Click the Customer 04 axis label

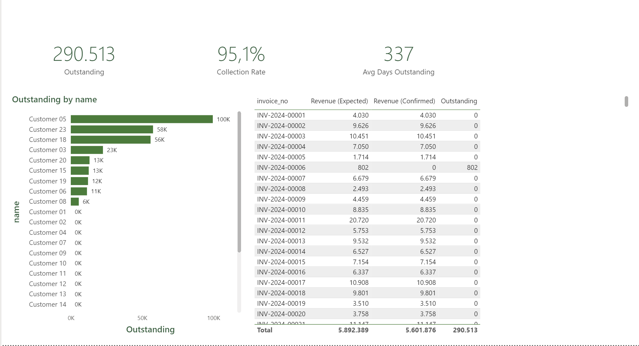click(x=48, y=233)
